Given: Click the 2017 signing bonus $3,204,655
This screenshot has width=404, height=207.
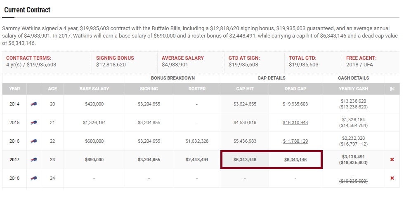Looking at the screenshot, I should (149, 160).
